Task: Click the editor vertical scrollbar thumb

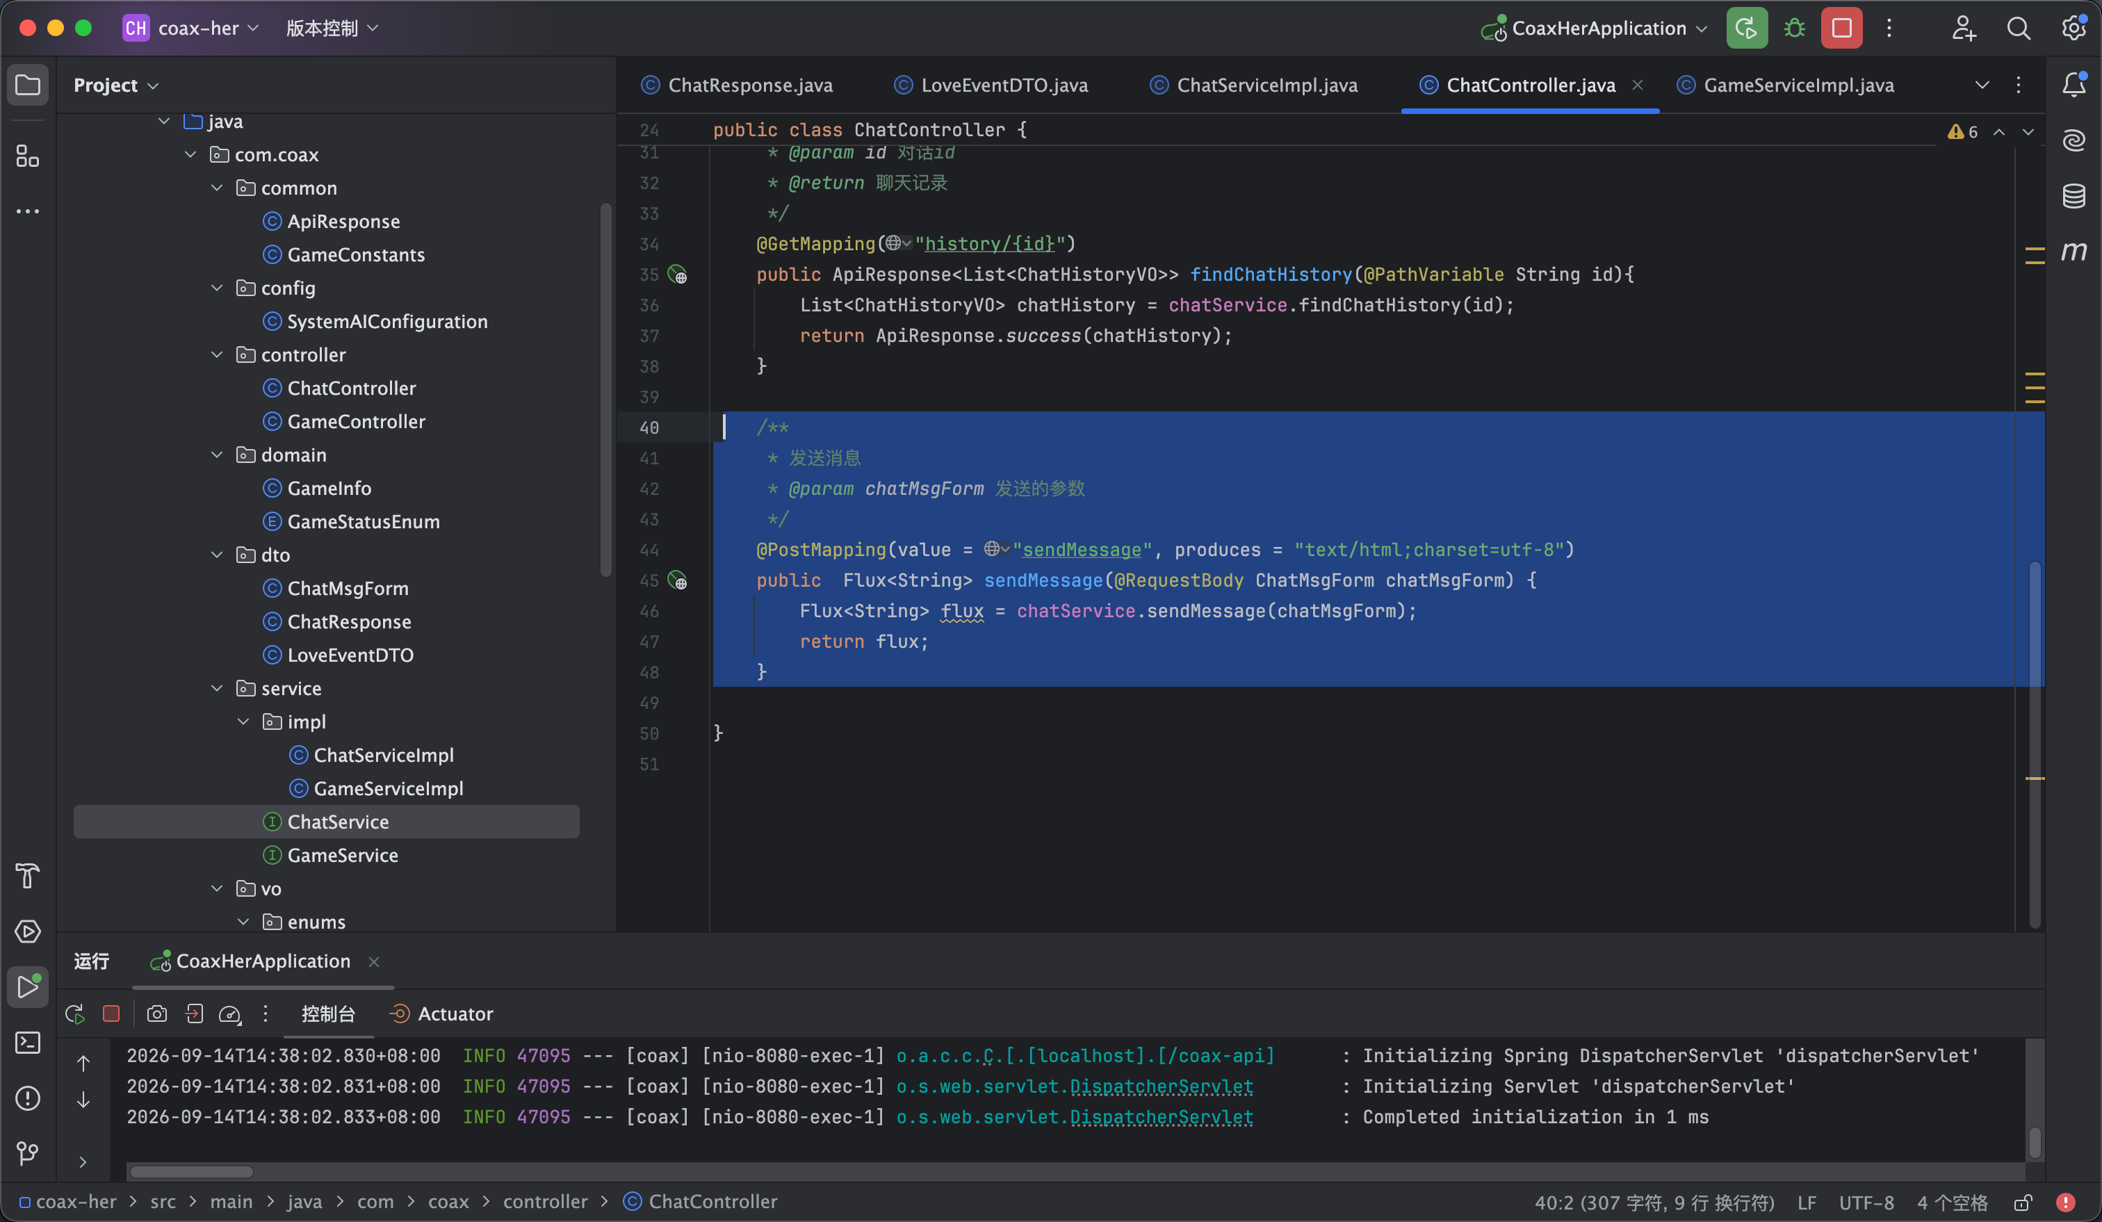Action: pos(2035,744)
